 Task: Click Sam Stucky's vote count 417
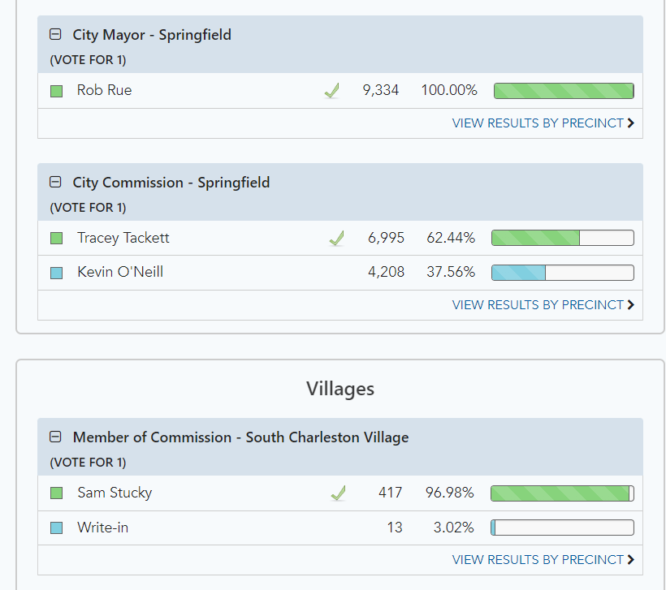pyautogui.click(x=391, y=493)
